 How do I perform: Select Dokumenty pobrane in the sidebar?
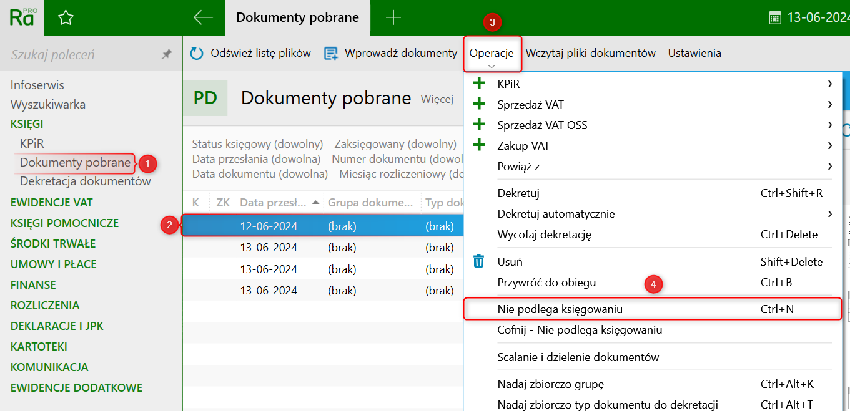click(75, 163)
